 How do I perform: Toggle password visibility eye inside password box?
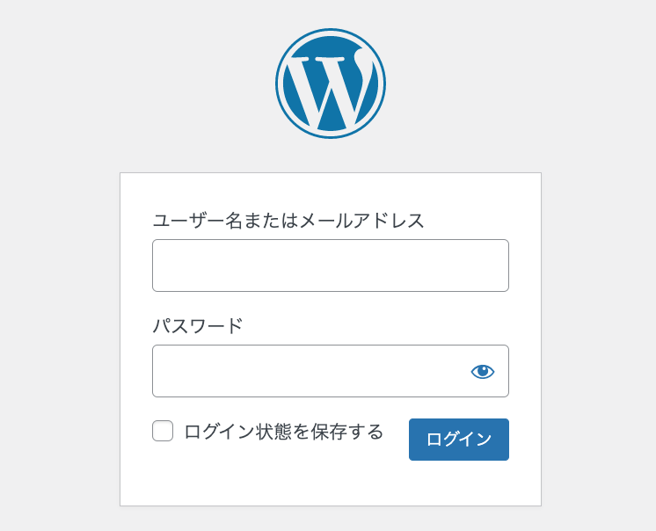click(483, 371)
